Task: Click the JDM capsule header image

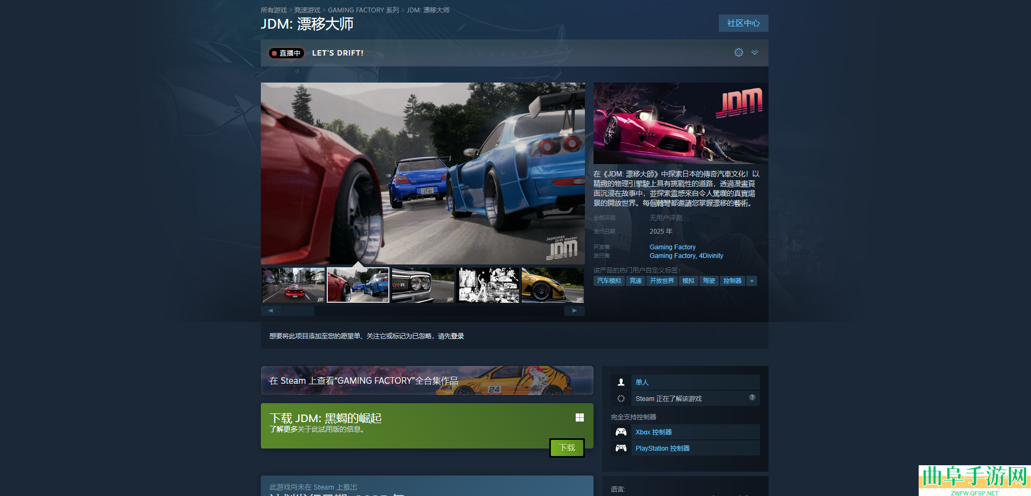Action: click(x=681, y=123)
